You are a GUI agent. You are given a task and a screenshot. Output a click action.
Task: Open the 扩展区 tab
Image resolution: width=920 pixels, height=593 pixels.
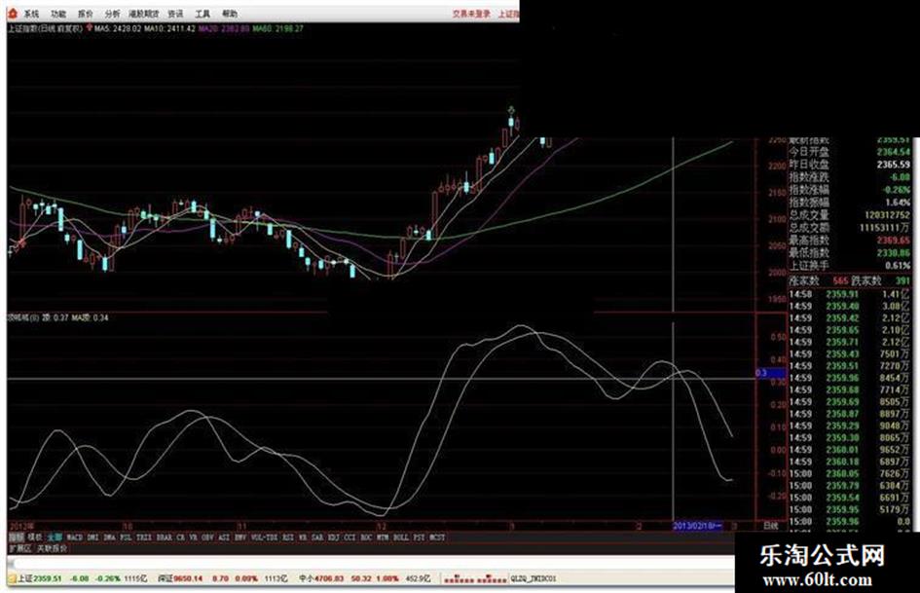pos(19,548)
